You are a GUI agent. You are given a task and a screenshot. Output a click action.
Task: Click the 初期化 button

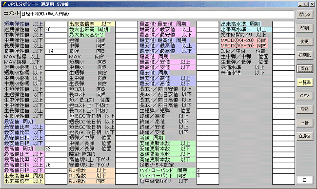click(305, 55)
